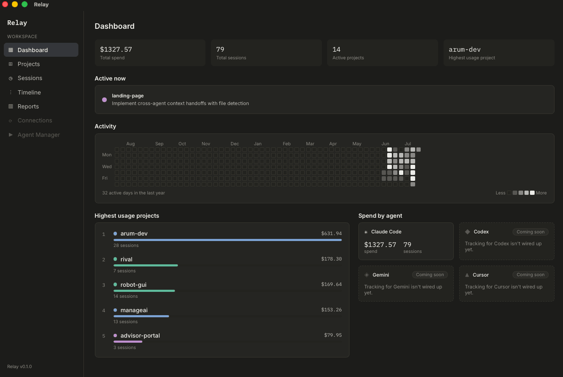Go to Sessions in the sidebar

tap(41, 78)
